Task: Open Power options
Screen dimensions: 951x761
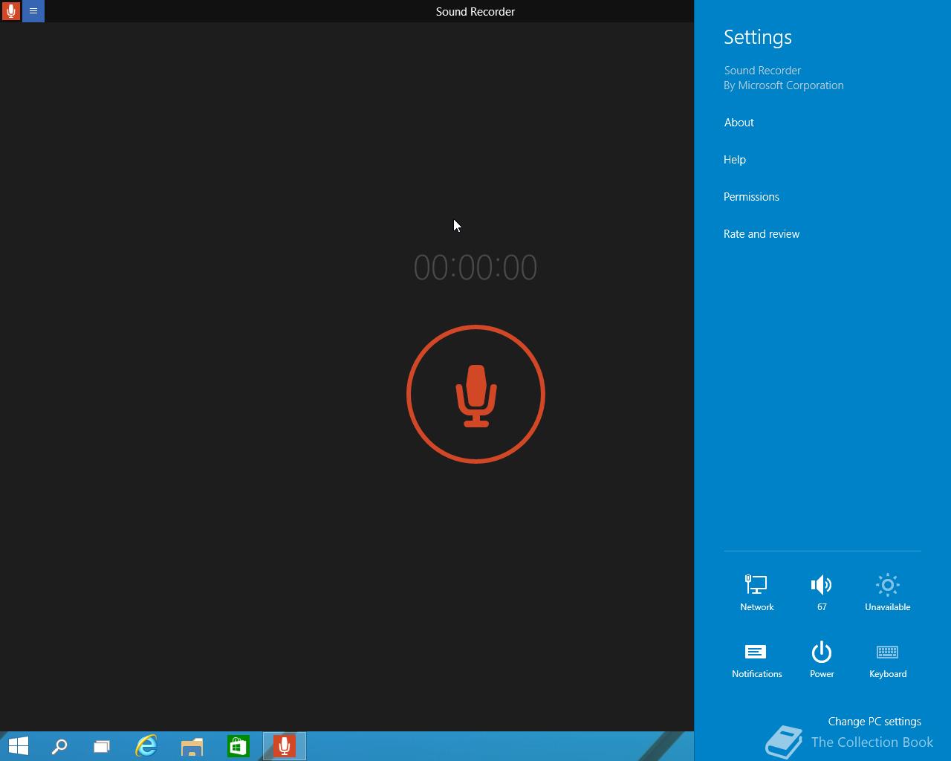Action: coord(822,660)
